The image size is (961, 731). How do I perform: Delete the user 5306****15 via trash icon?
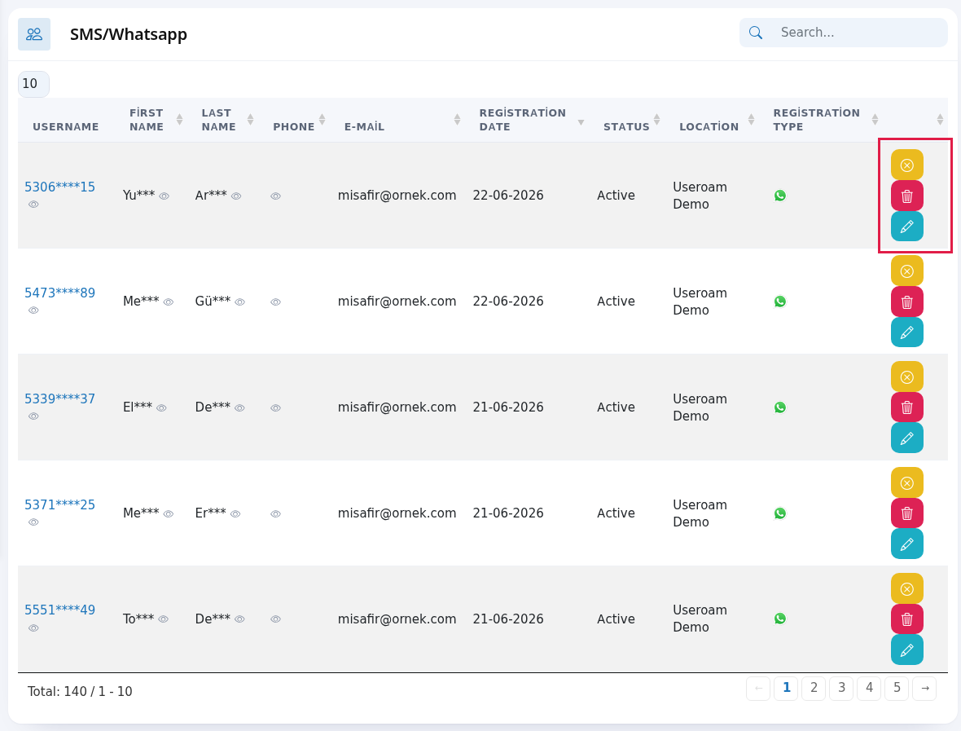pyautogui.click(x=907, y=196)
